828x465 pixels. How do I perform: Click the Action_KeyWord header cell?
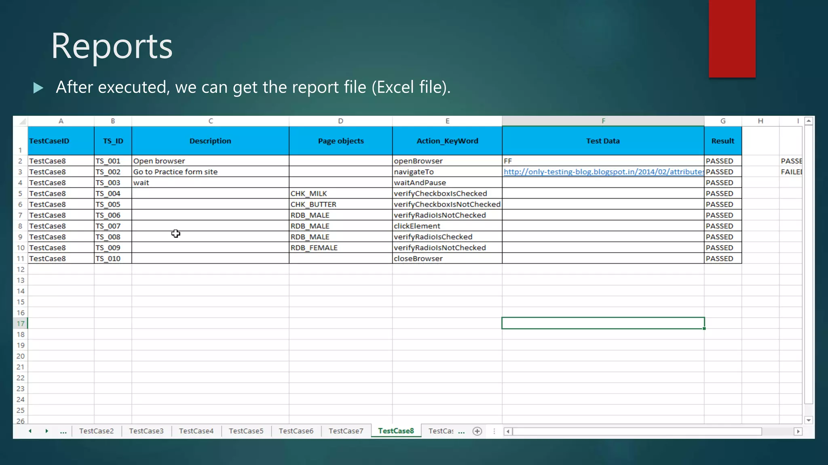coord(447,140)
